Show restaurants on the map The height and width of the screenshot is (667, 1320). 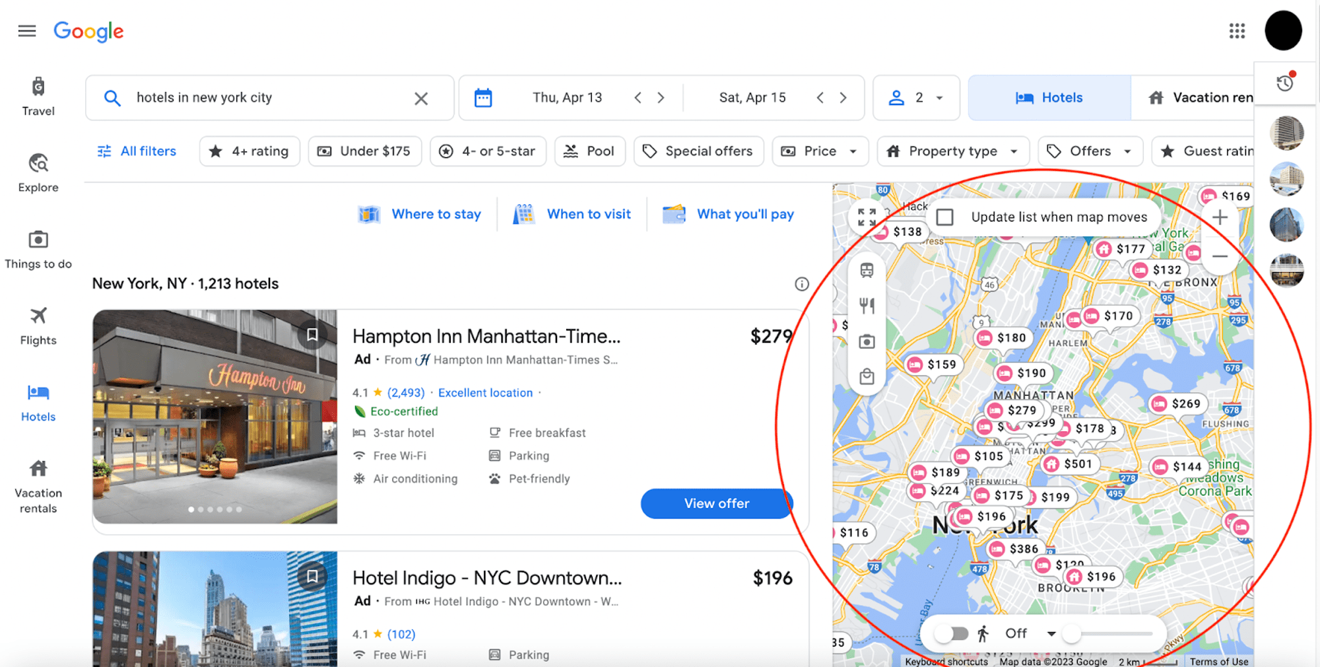point(867,305)
